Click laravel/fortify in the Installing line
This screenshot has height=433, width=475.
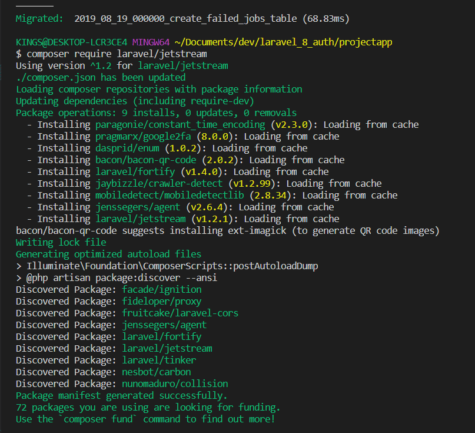[x=135, y=172]
